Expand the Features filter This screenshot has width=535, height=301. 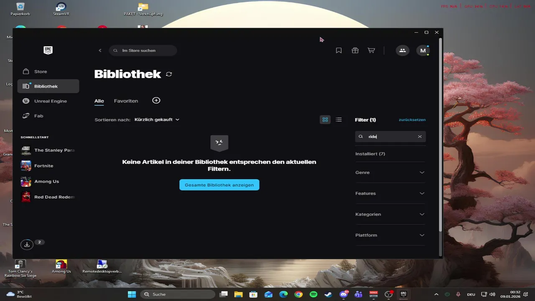pos(390,193)
